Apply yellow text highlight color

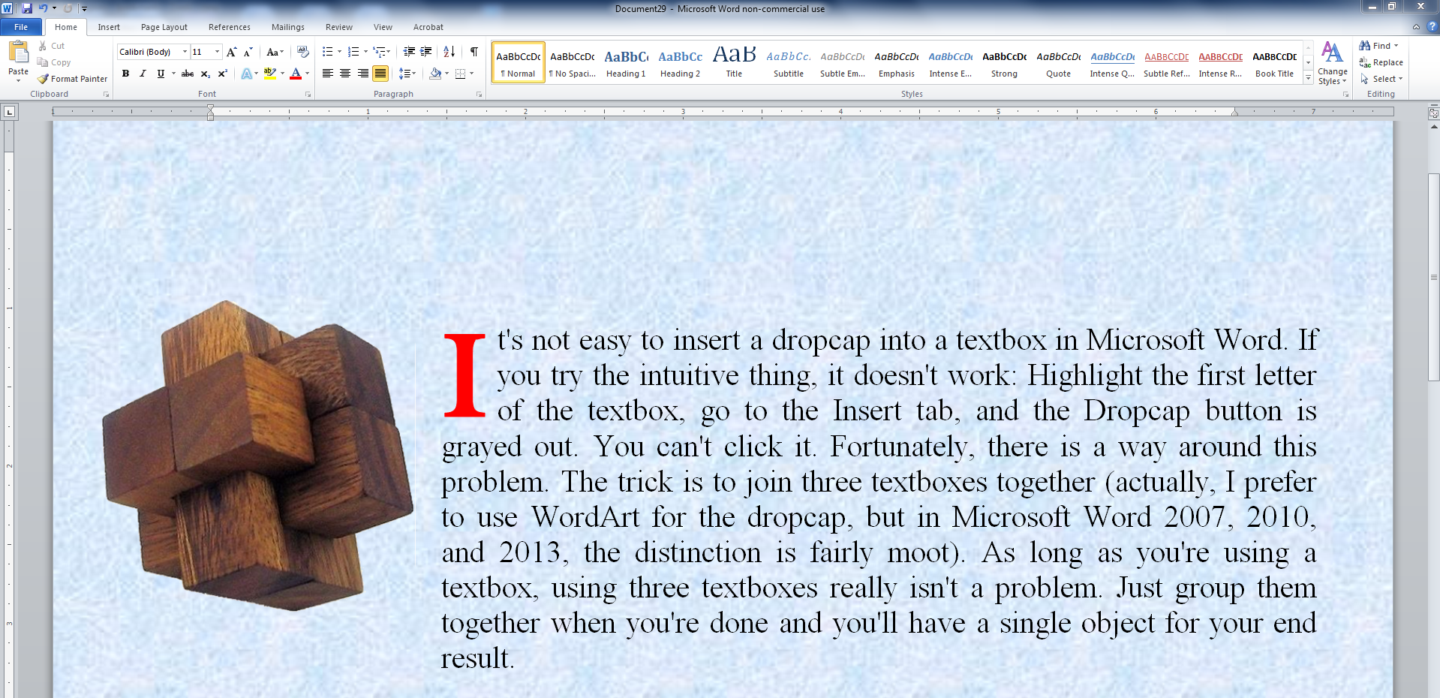[x=269, y=74]
